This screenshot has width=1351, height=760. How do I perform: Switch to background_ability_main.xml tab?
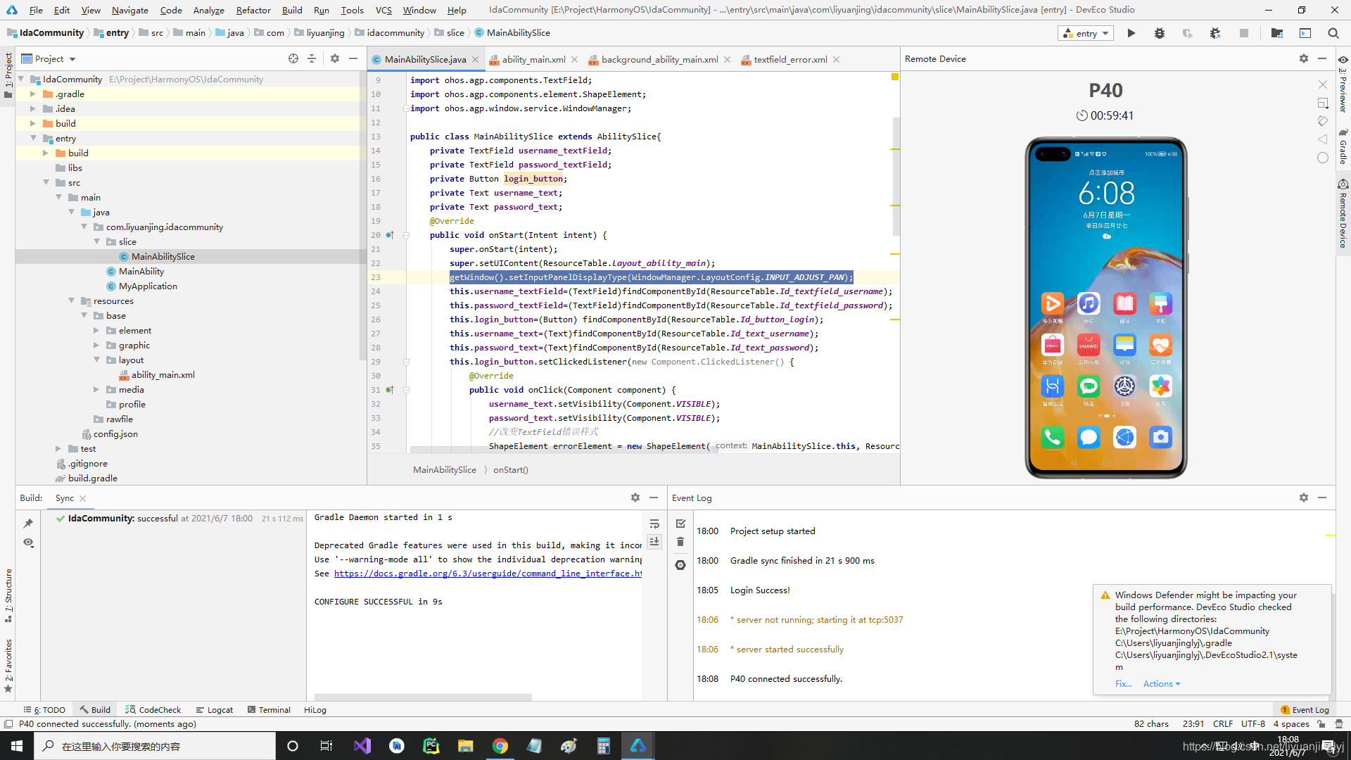point(659,59)
